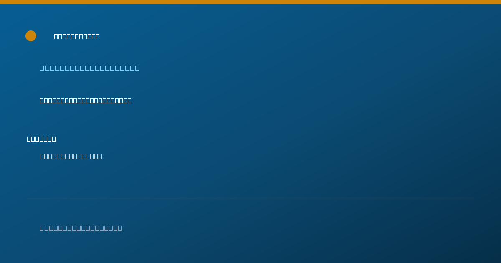Click the white text line below the blue line
This screenshot has height=263, width=501.
tap(86, 100)
